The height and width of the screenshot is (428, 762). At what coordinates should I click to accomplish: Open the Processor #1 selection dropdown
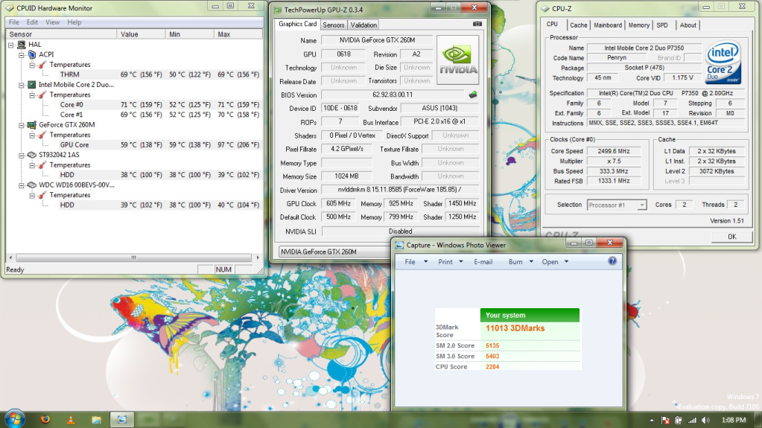coord(642,205)
